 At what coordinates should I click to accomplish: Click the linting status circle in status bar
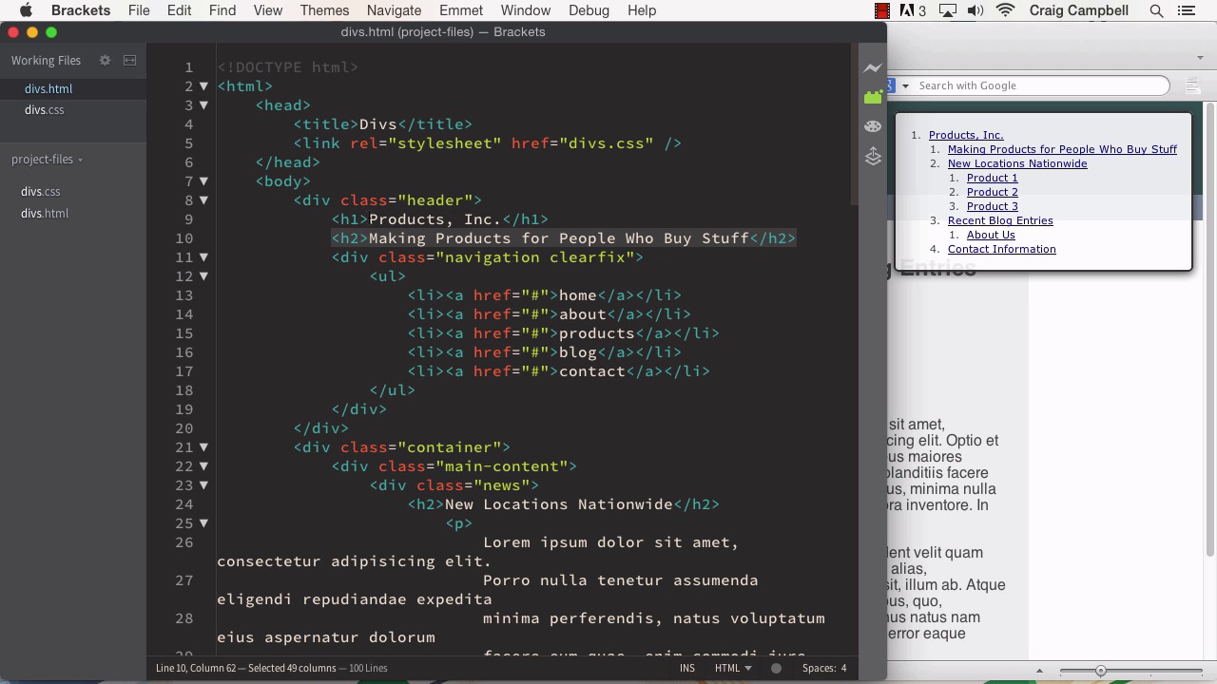tap(776, 668)
